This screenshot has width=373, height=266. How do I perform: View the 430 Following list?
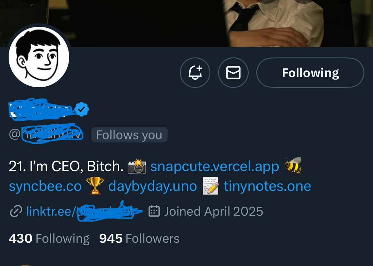click(49, 239)
